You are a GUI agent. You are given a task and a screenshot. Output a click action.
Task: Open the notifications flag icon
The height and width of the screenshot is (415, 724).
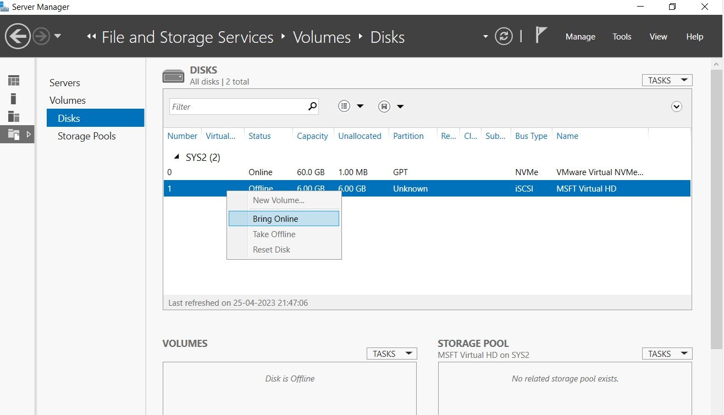tap(541, 36)
